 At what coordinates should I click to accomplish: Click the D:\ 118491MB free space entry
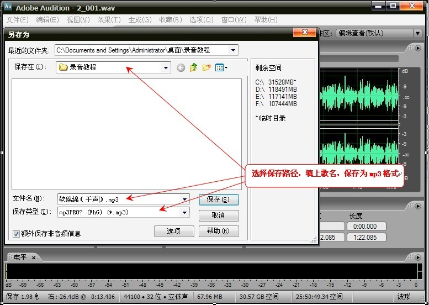(276, 90)
